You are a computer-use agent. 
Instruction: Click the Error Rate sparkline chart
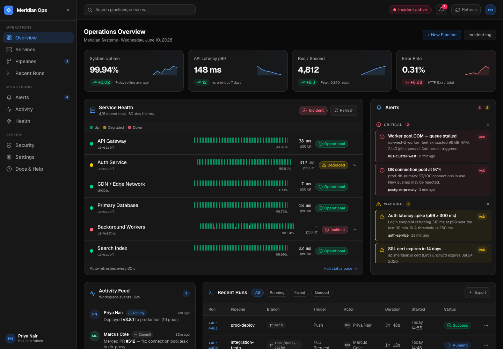click(478, 70)
